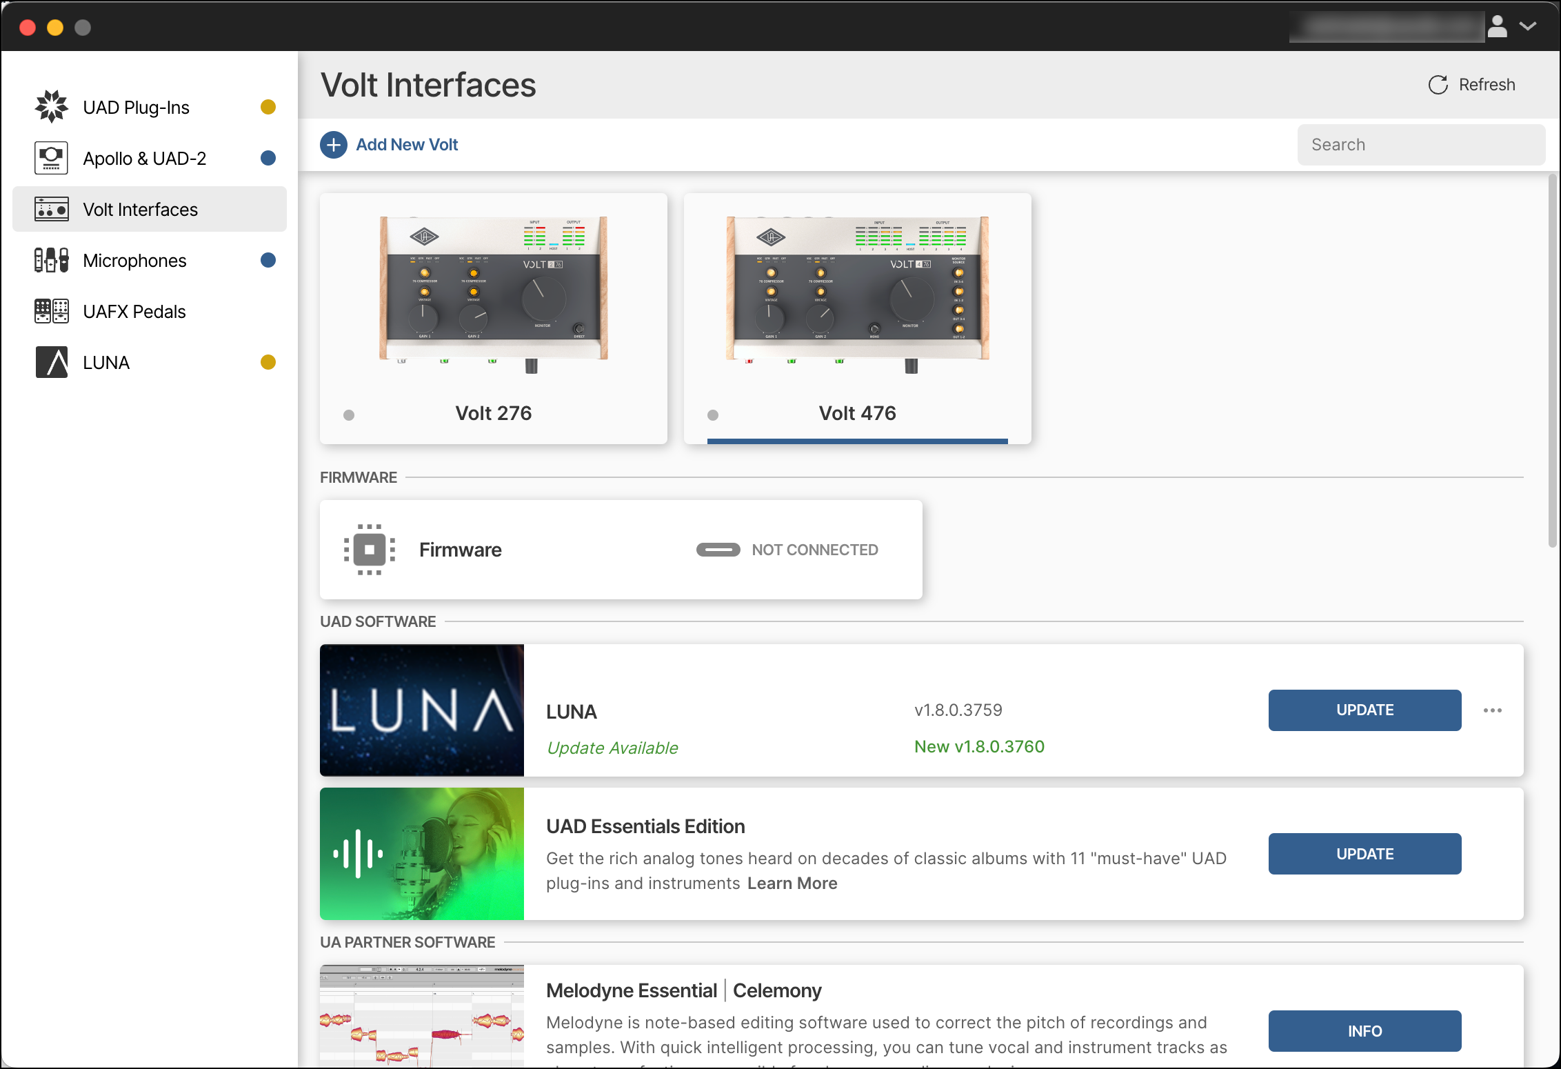Click Volt 476 status dot indicator
Image resolution: width=1561 pixels, height=1069 pixels.
[713, 415]
